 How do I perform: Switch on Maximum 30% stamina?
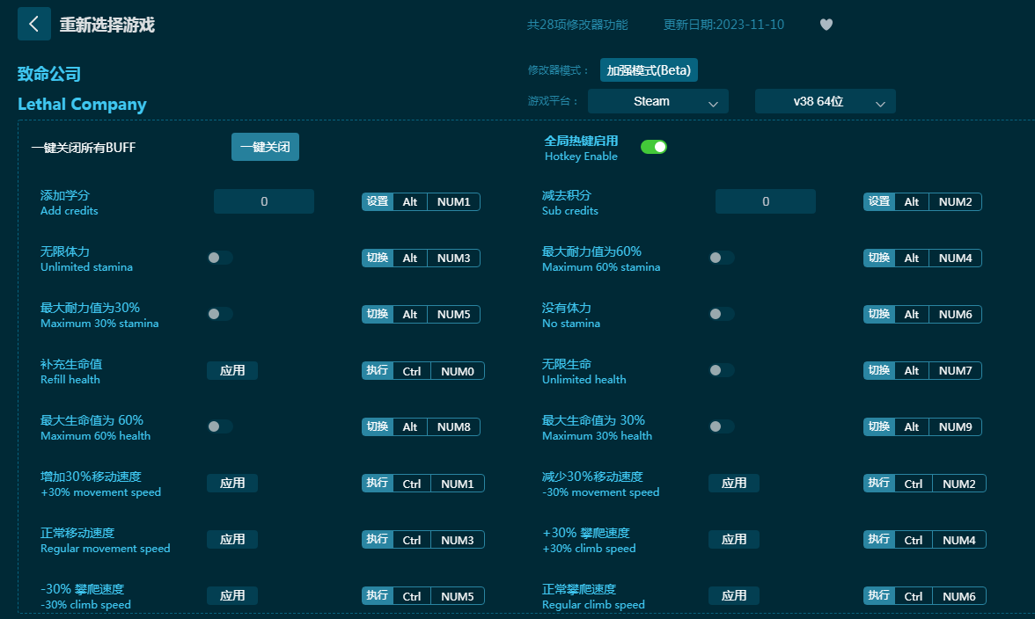pos(220,314)
